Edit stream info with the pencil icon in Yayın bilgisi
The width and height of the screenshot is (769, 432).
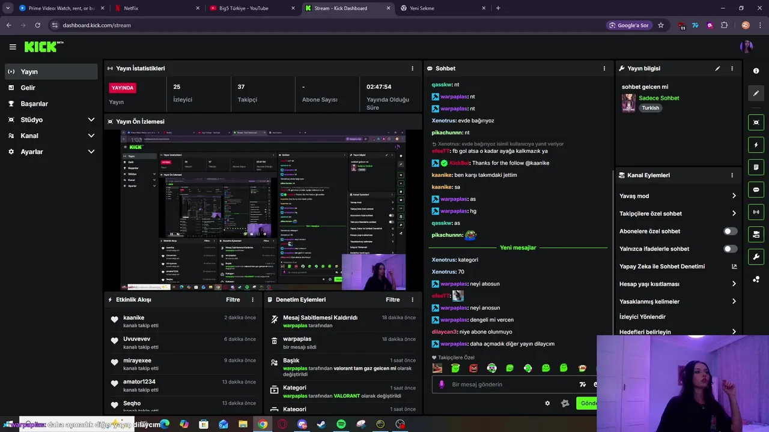pos(717,68)
